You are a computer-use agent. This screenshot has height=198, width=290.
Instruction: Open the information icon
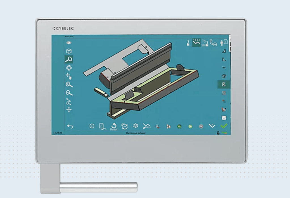(92, 126)
